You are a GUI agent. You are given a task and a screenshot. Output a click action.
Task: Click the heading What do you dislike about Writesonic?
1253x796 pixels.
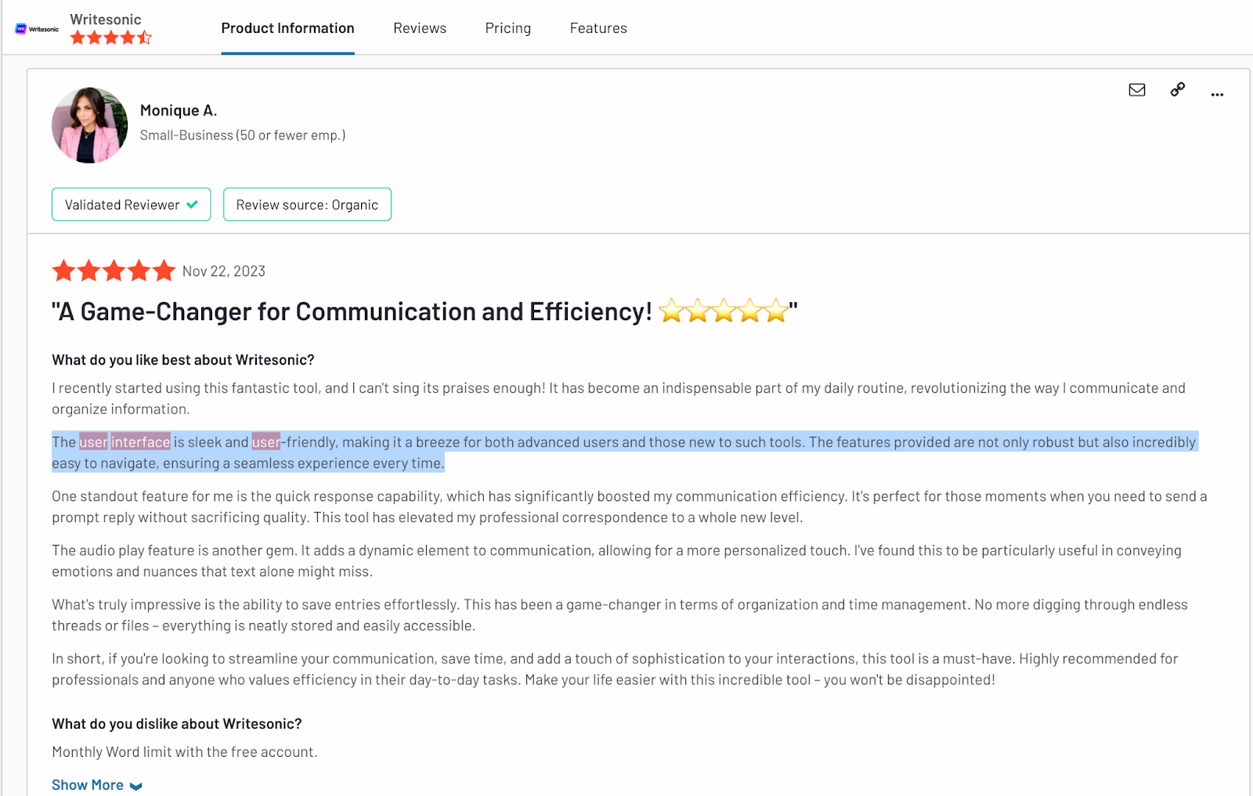(x=177, y=724)
